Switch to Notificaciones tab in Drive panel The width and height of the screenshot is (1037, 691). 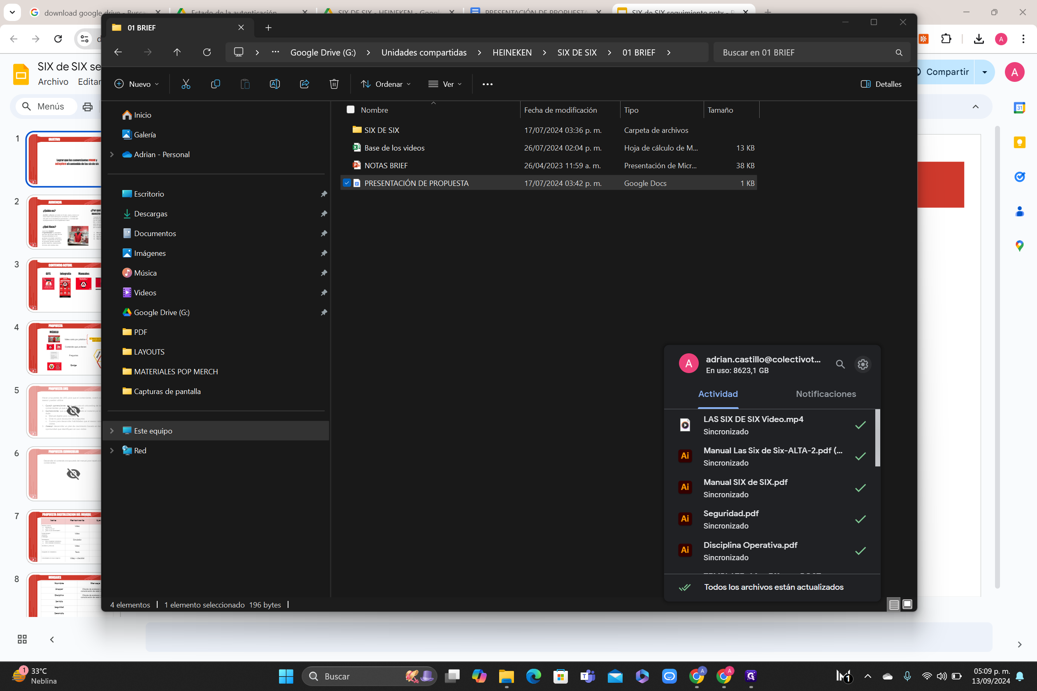(x=826, y=394)
